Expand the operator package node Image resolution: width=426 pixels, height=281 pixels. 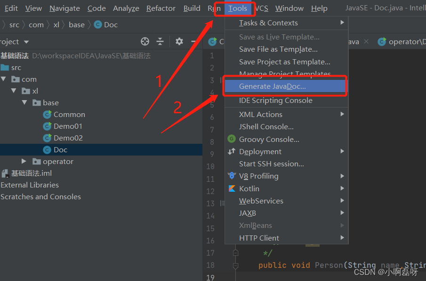coord(24,161)
